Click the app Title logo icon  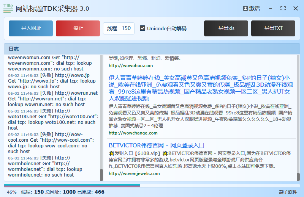point(8,8)
